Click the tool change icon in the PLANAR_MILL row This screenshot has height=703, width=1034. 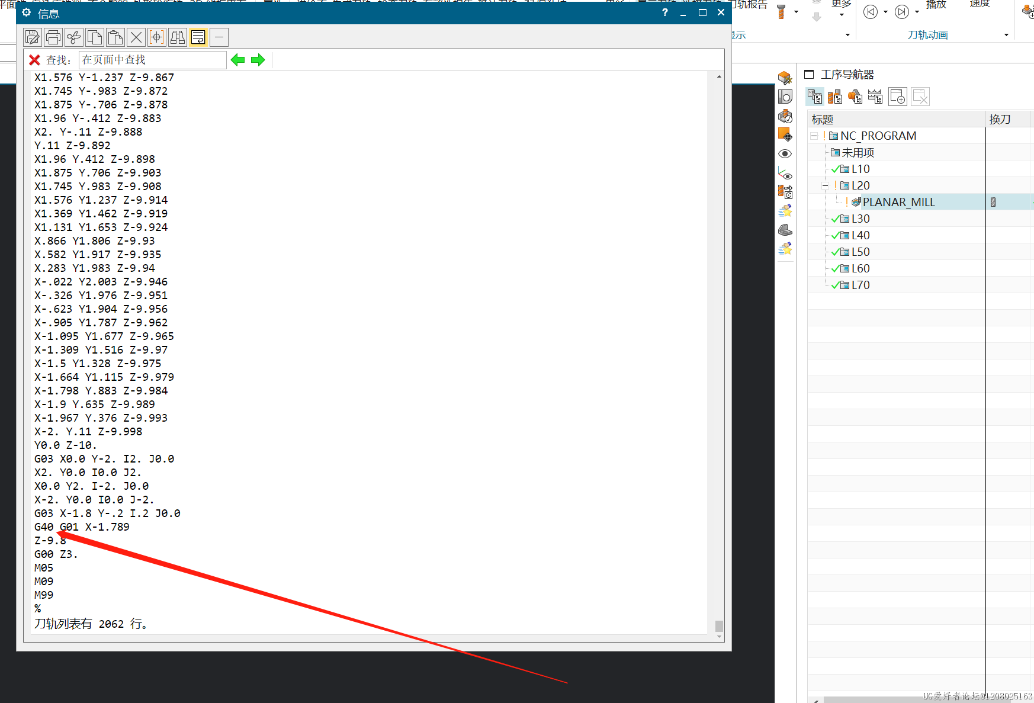(993, 203)
